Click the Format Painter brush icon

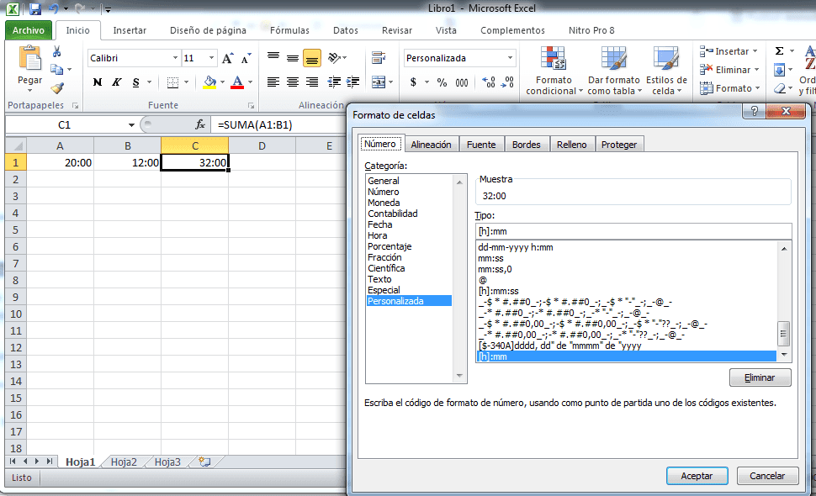coord(57,88)
